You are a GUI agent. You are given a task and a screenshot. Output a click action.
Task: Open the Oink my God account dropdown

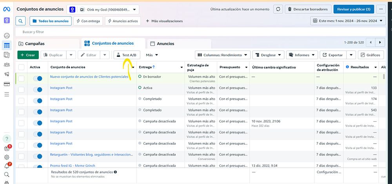pos(103,9)
